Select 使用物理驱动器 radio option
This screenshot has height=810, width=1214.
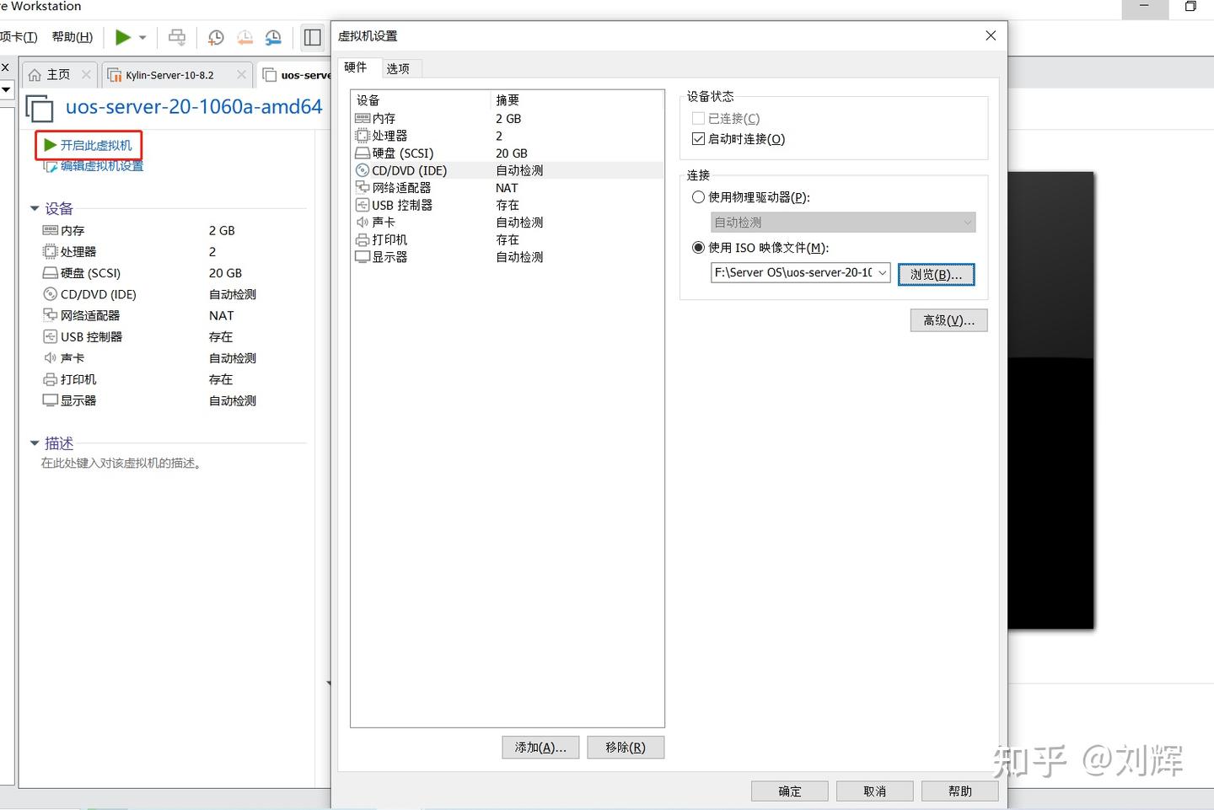[698, 196]
